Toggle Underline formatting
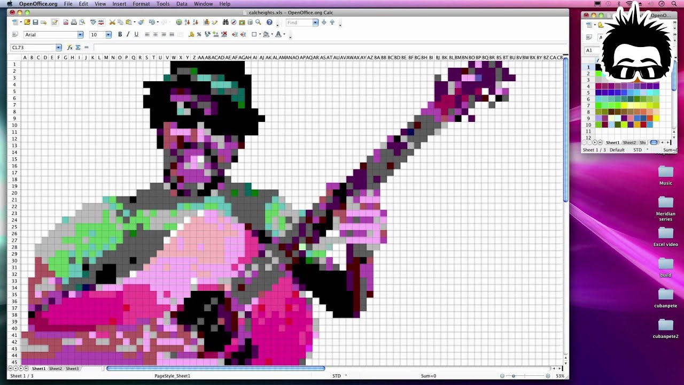 (x=136, y=34)
